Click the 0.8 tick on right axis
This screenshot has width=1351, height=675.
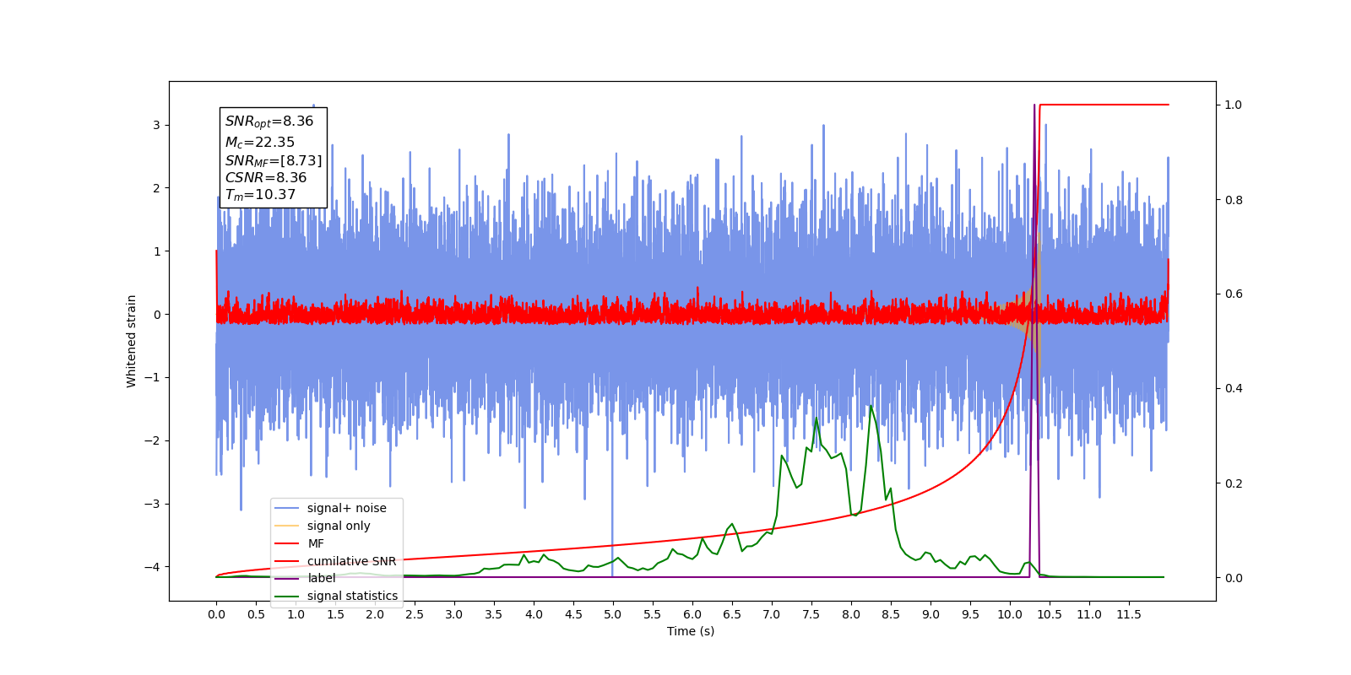point(1234,200)
